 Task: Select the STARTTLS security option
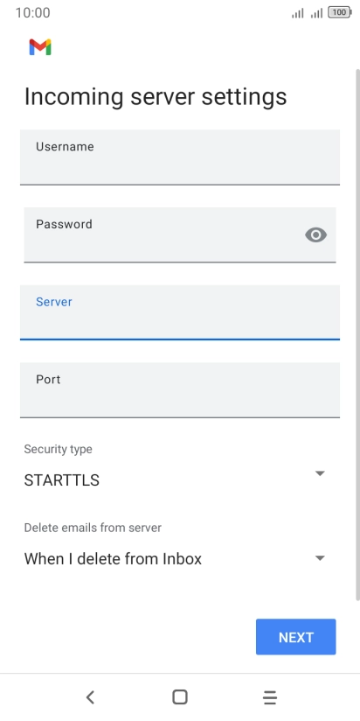(61, 480)
